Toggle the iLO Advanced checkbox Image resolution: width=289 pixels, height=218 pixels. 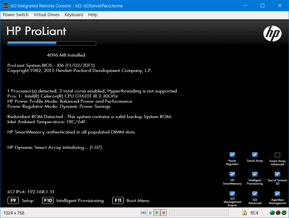click(255, 194)
